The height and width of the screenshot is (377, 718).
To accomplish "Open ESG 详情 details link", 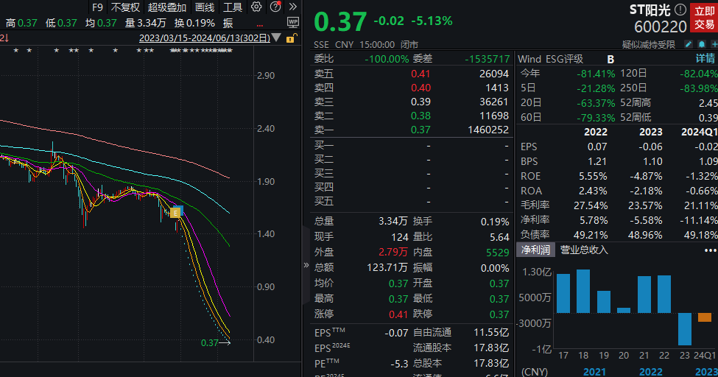I will coord(705,59).
